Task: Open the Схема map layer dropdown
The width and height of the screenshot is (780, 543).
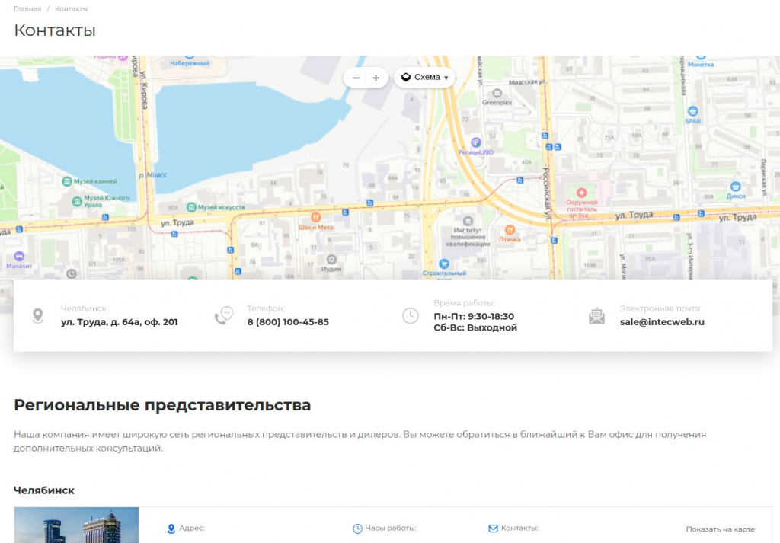Action: pyautogui.click(x=424, y=78)
